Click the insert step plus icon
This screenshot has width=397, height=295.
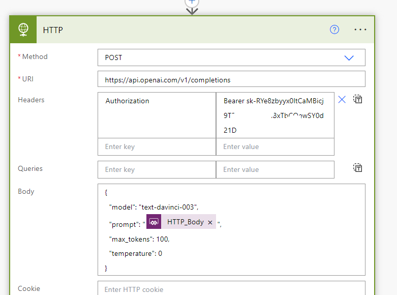192,2
